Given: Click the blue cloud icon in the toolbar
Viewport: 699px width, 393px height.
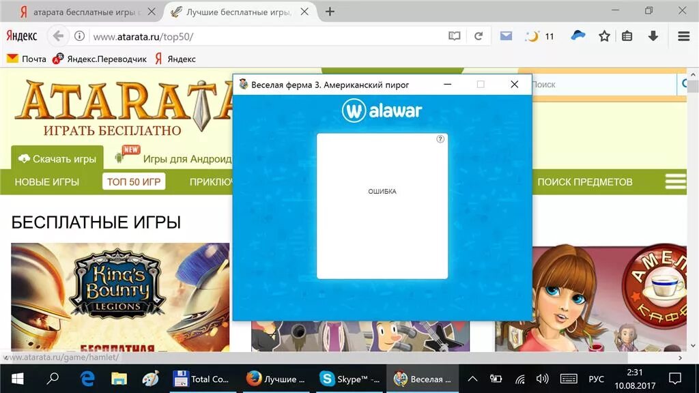Looking at the screenshot, I should click(x=577, y=35).
